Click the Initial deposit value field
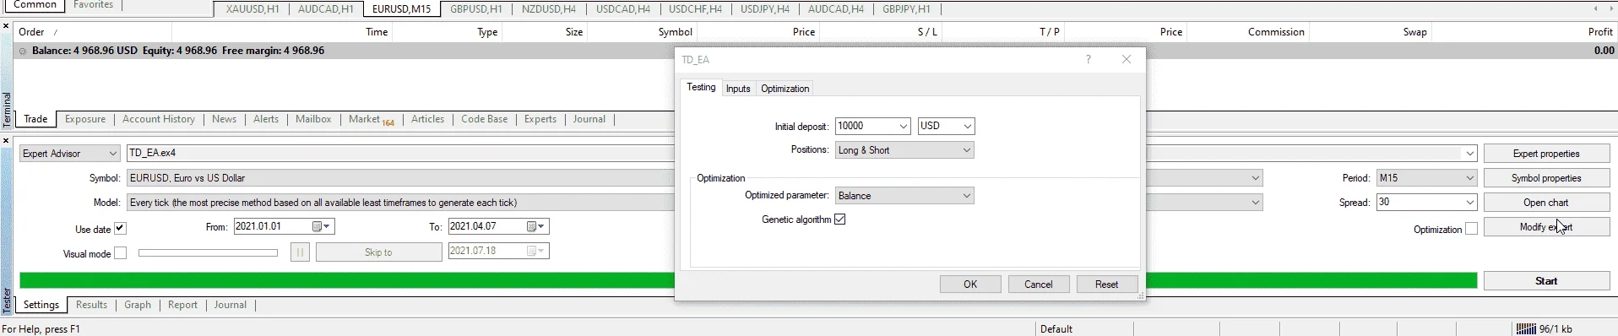The image size is (1618, 336). click(x=866, y=126)
